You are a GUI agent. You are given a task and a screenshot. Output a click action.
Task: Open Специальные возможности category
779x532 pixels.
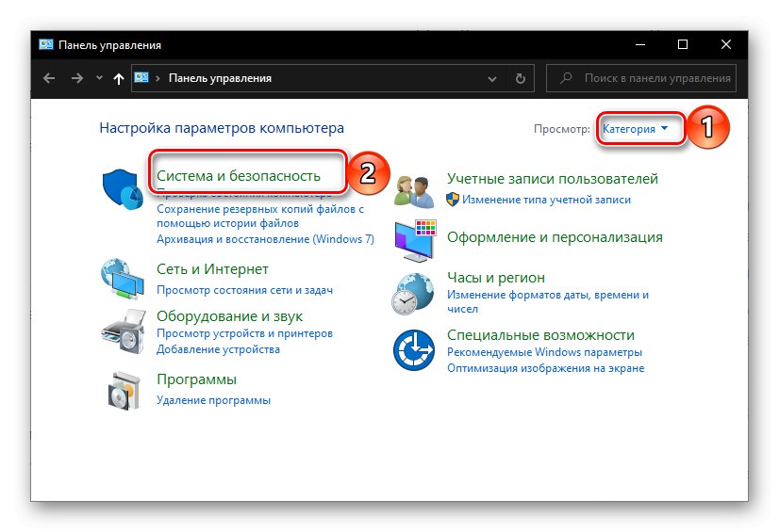[540, 335]
